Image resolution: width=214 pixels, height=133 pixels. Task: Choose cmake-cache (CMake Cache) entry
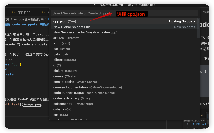[124, 82]
